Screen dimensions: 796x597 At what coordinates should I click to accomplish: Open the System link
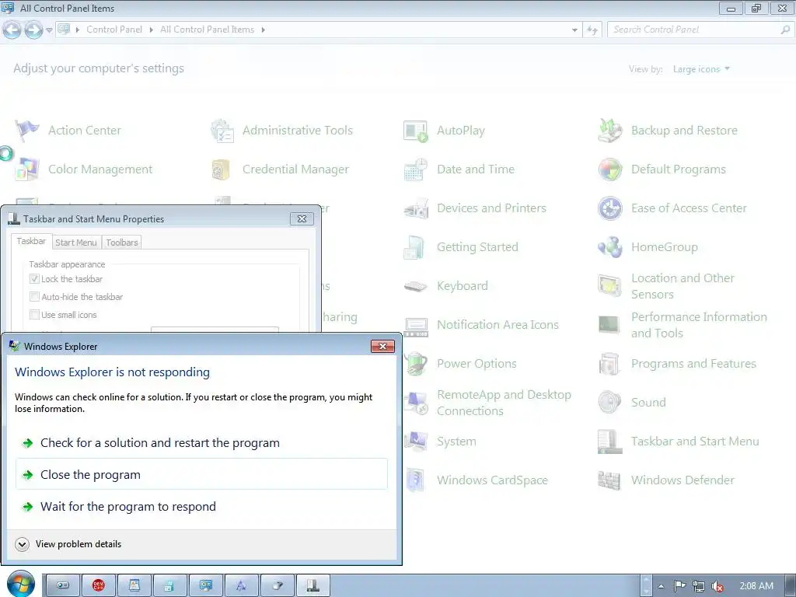pyautogui.click(x=456, y=442)
